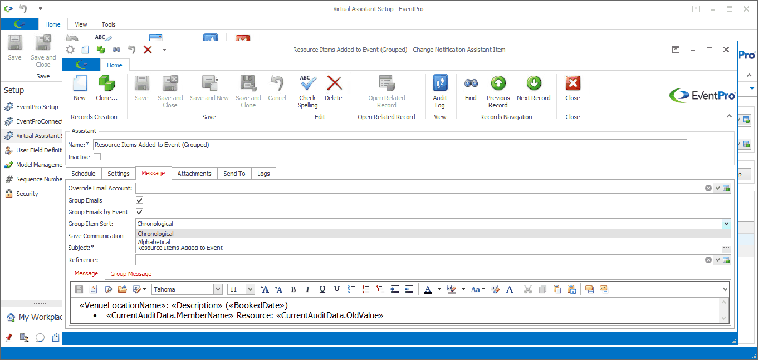Viewport: 758px width, 360px height.
Task: Toggle bulleted list in message editor
Action: point(351,289)
